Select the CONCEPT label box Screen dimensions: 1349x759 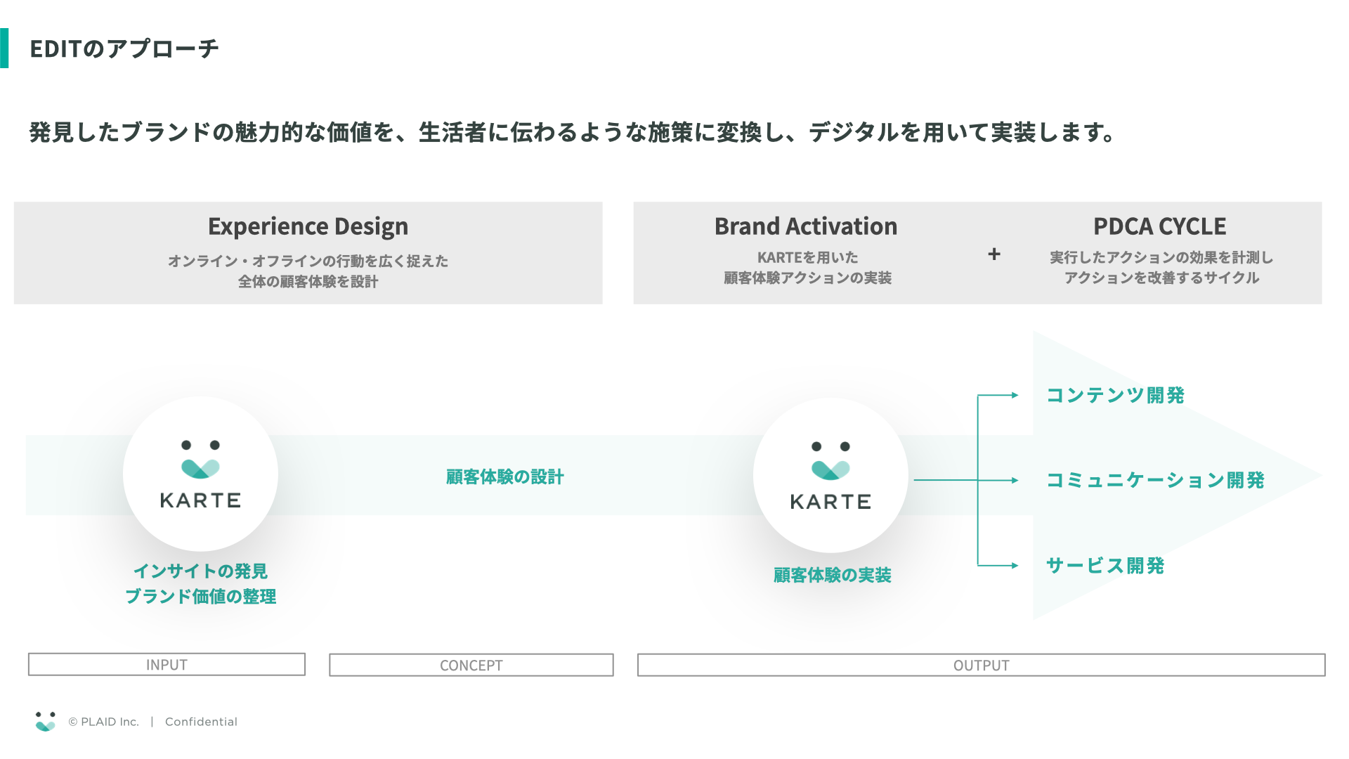pyautogui.click(x=471, y=666)
